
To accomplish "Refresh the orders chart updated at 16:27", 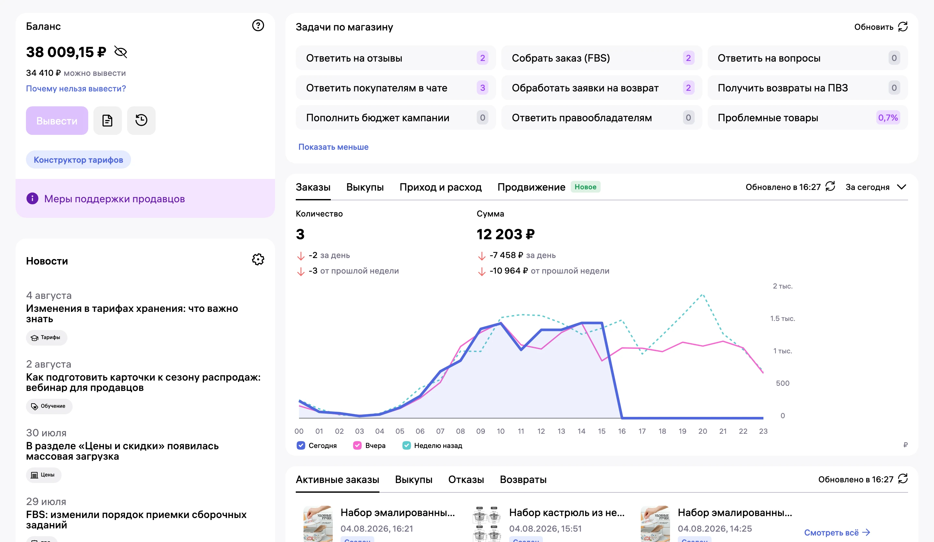I will (x=830, y=186).
